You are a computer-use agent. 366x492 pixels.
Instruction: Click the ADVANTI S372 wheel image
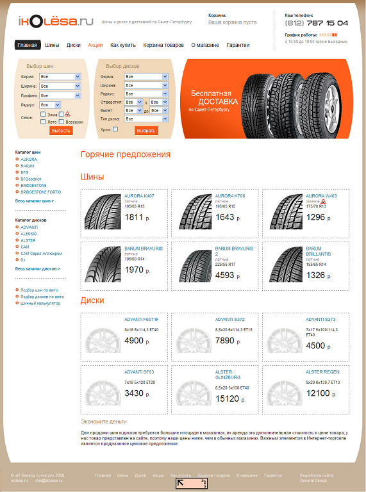coord(194,340)
